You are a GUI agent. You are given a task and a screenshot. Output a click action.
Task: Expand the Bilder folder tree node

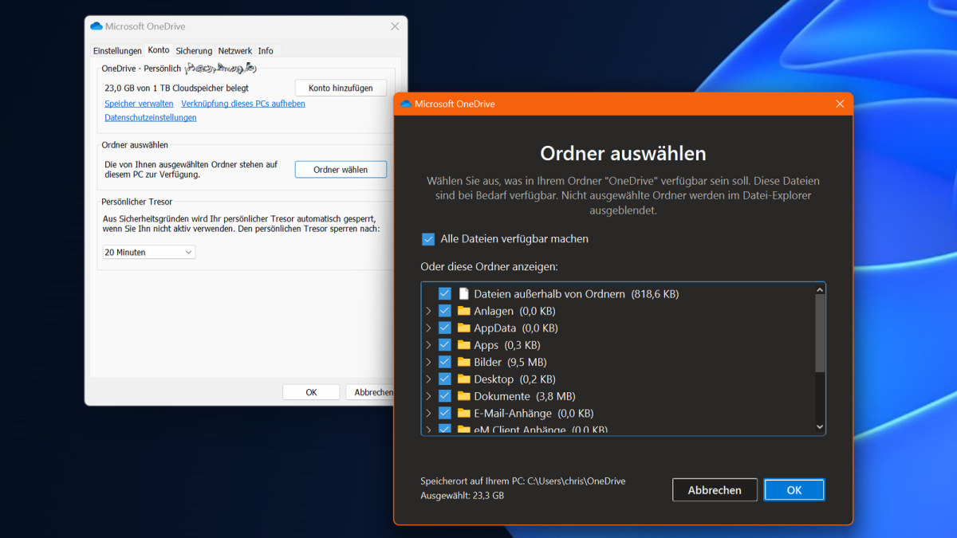[428, 362]
